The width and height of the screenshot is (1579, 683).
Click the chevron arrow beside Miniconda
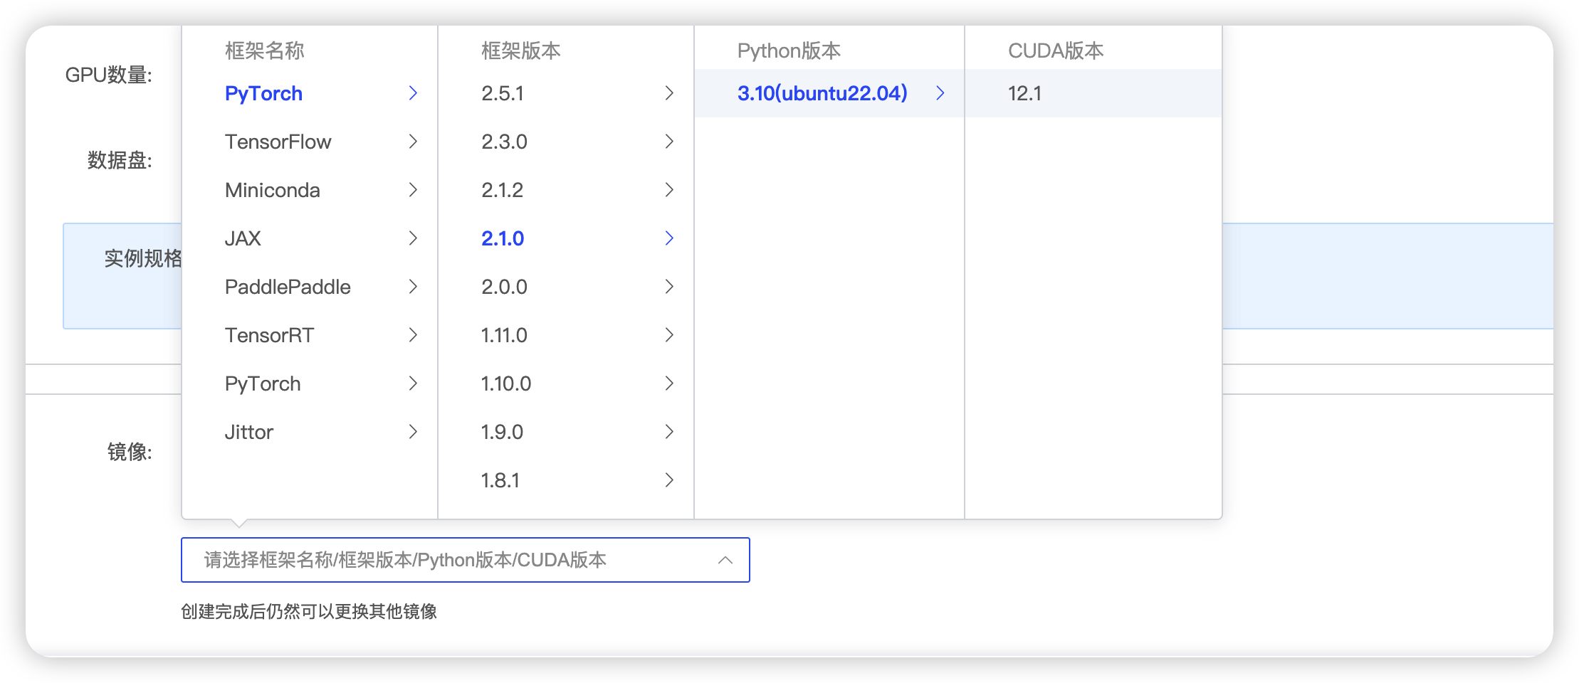click(x=413, y=190)
